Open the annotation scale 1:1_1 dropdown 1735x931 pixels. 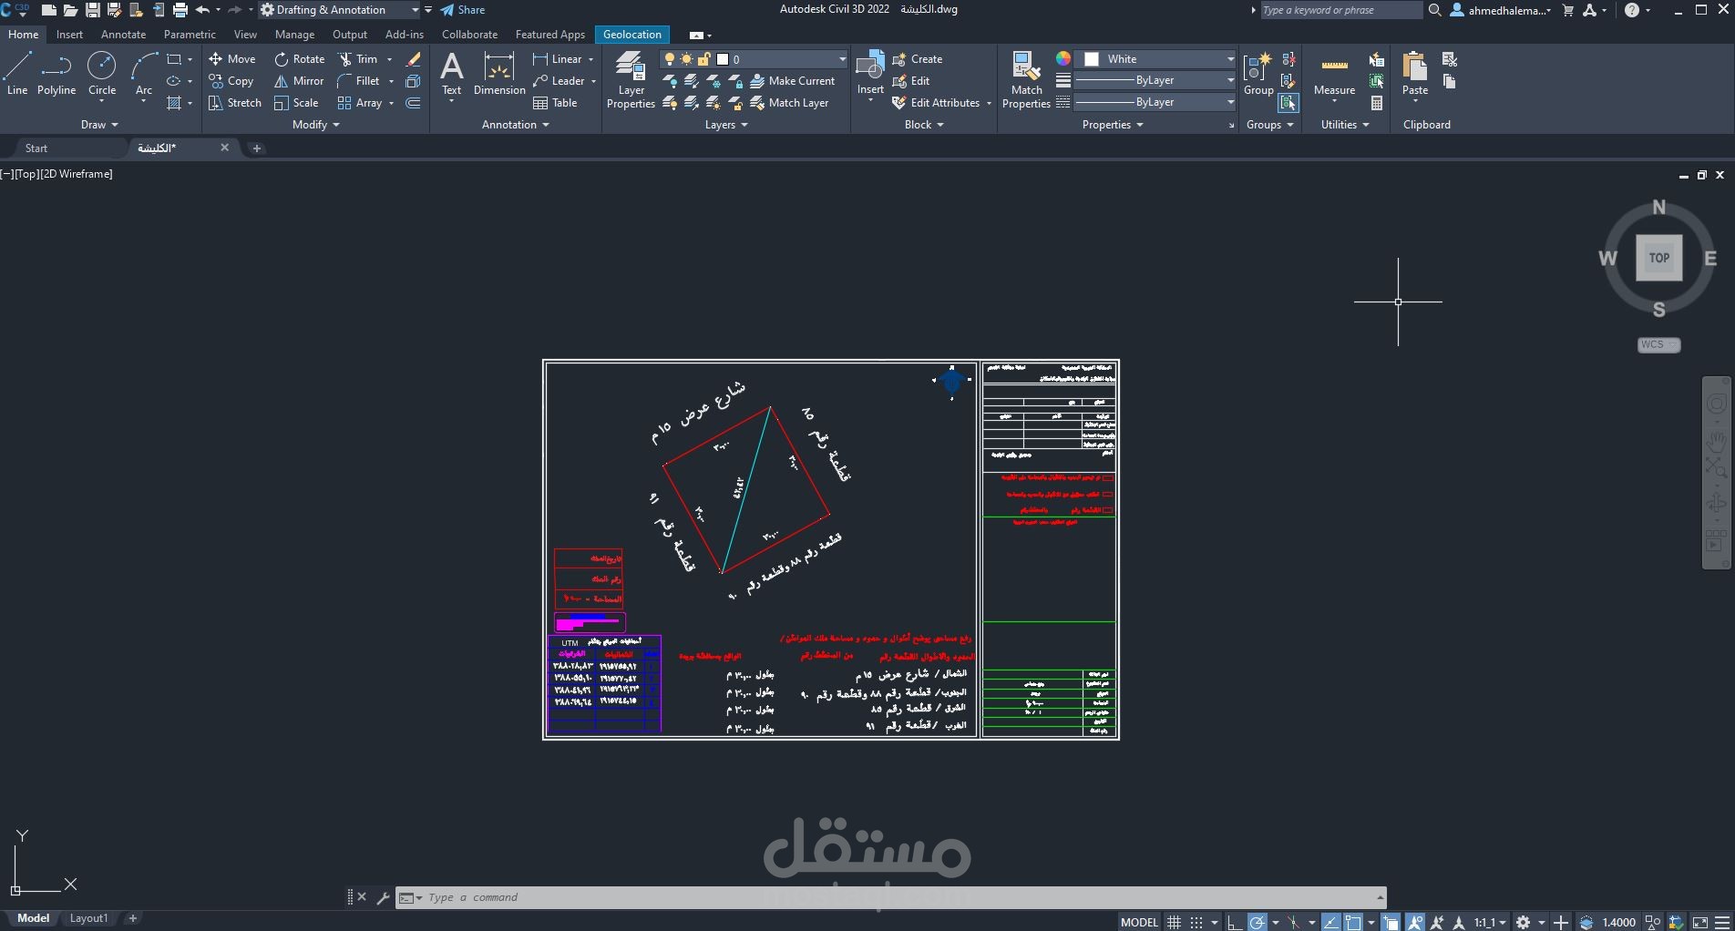tap(1491, 922)
